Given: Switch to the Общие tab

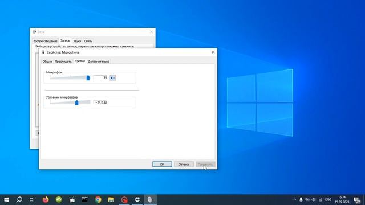Looking at the screenshot, I should tap(47, 61).
